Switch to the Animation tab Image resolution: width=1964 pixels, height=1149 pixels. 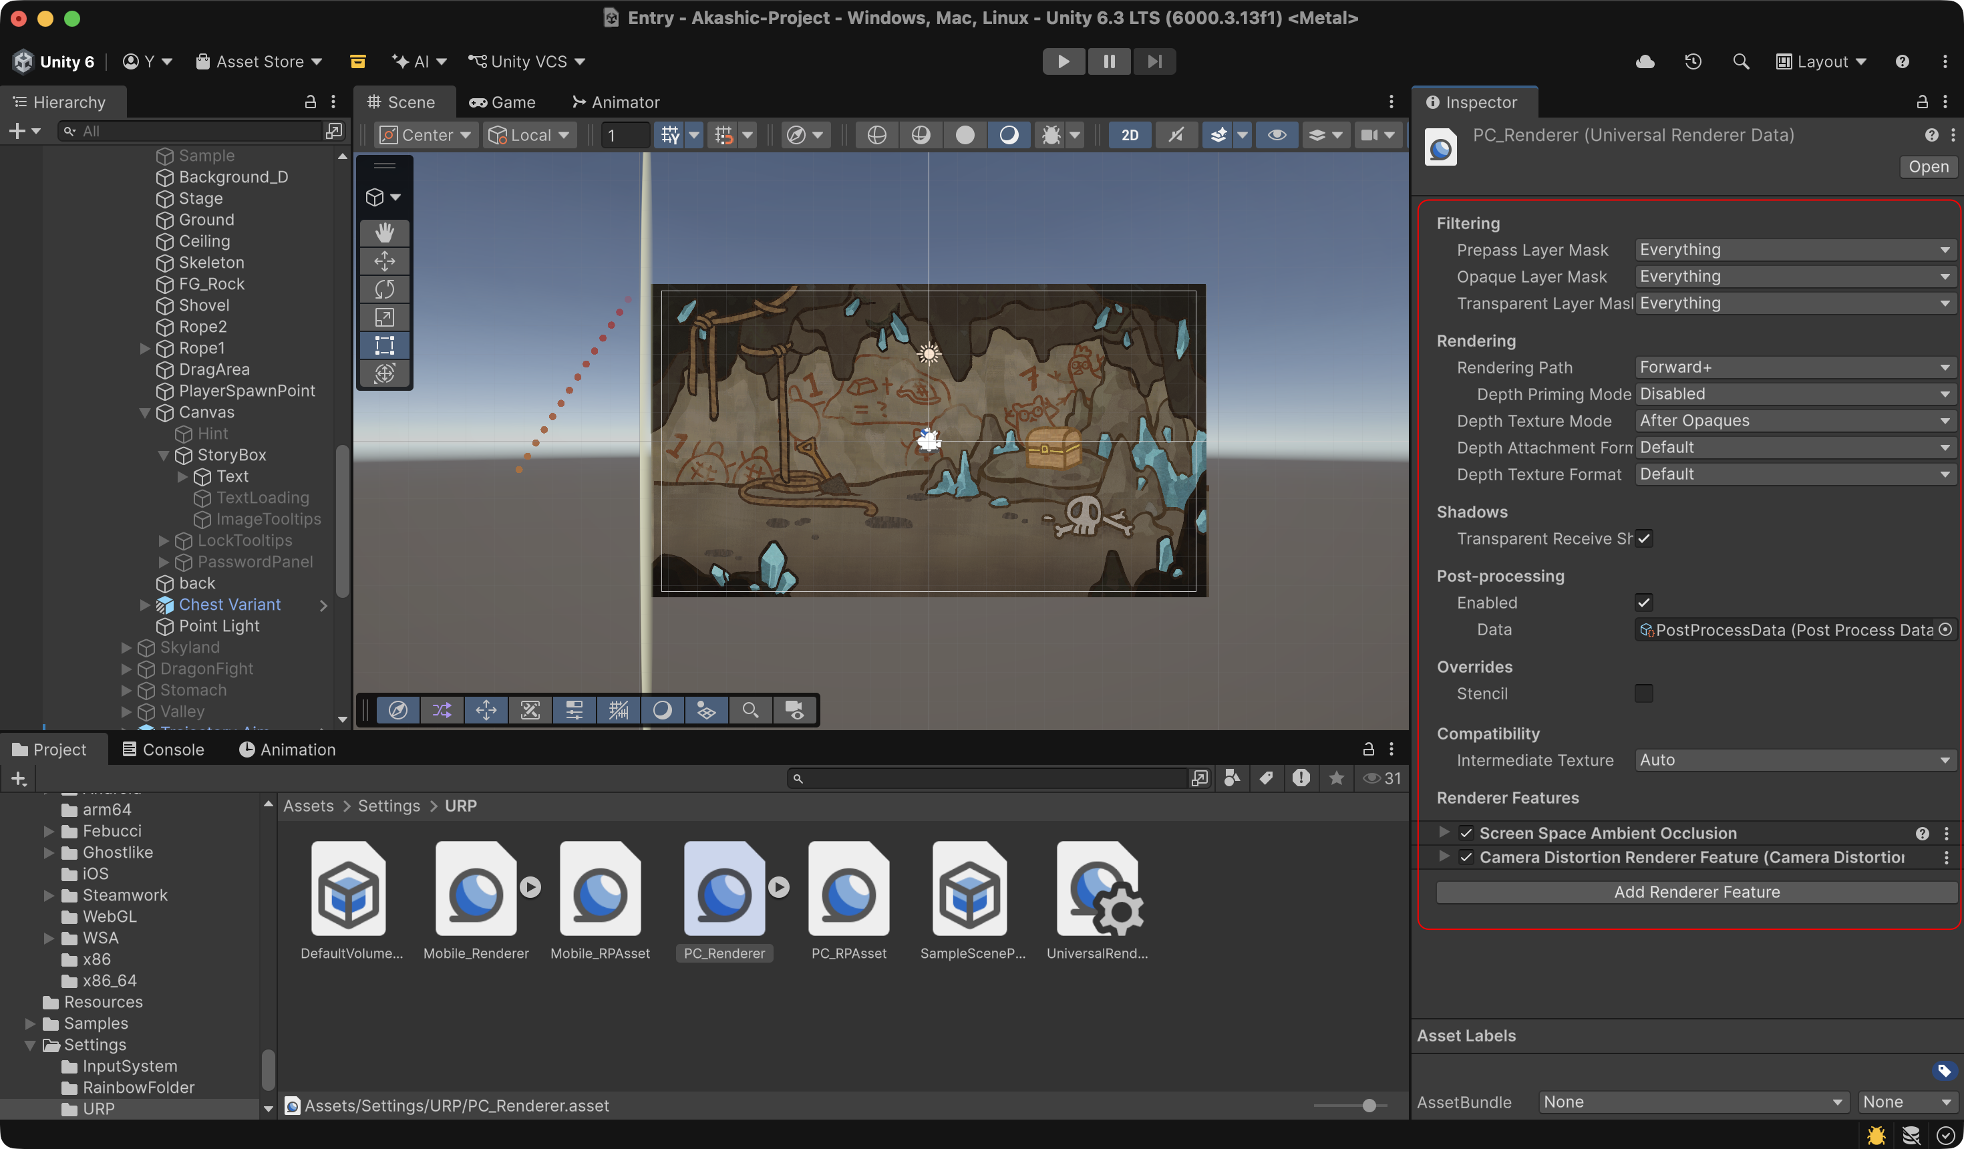point(287,749)
